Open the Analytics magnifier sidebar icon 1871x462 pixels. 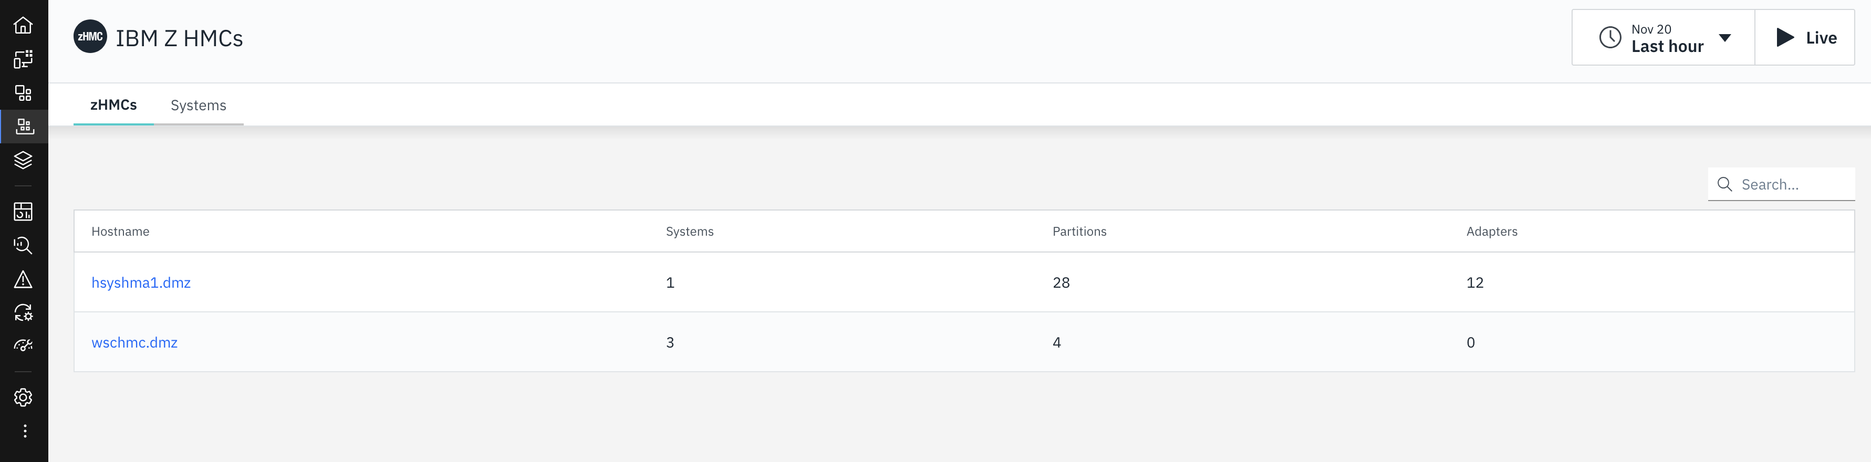click(23, 246)
